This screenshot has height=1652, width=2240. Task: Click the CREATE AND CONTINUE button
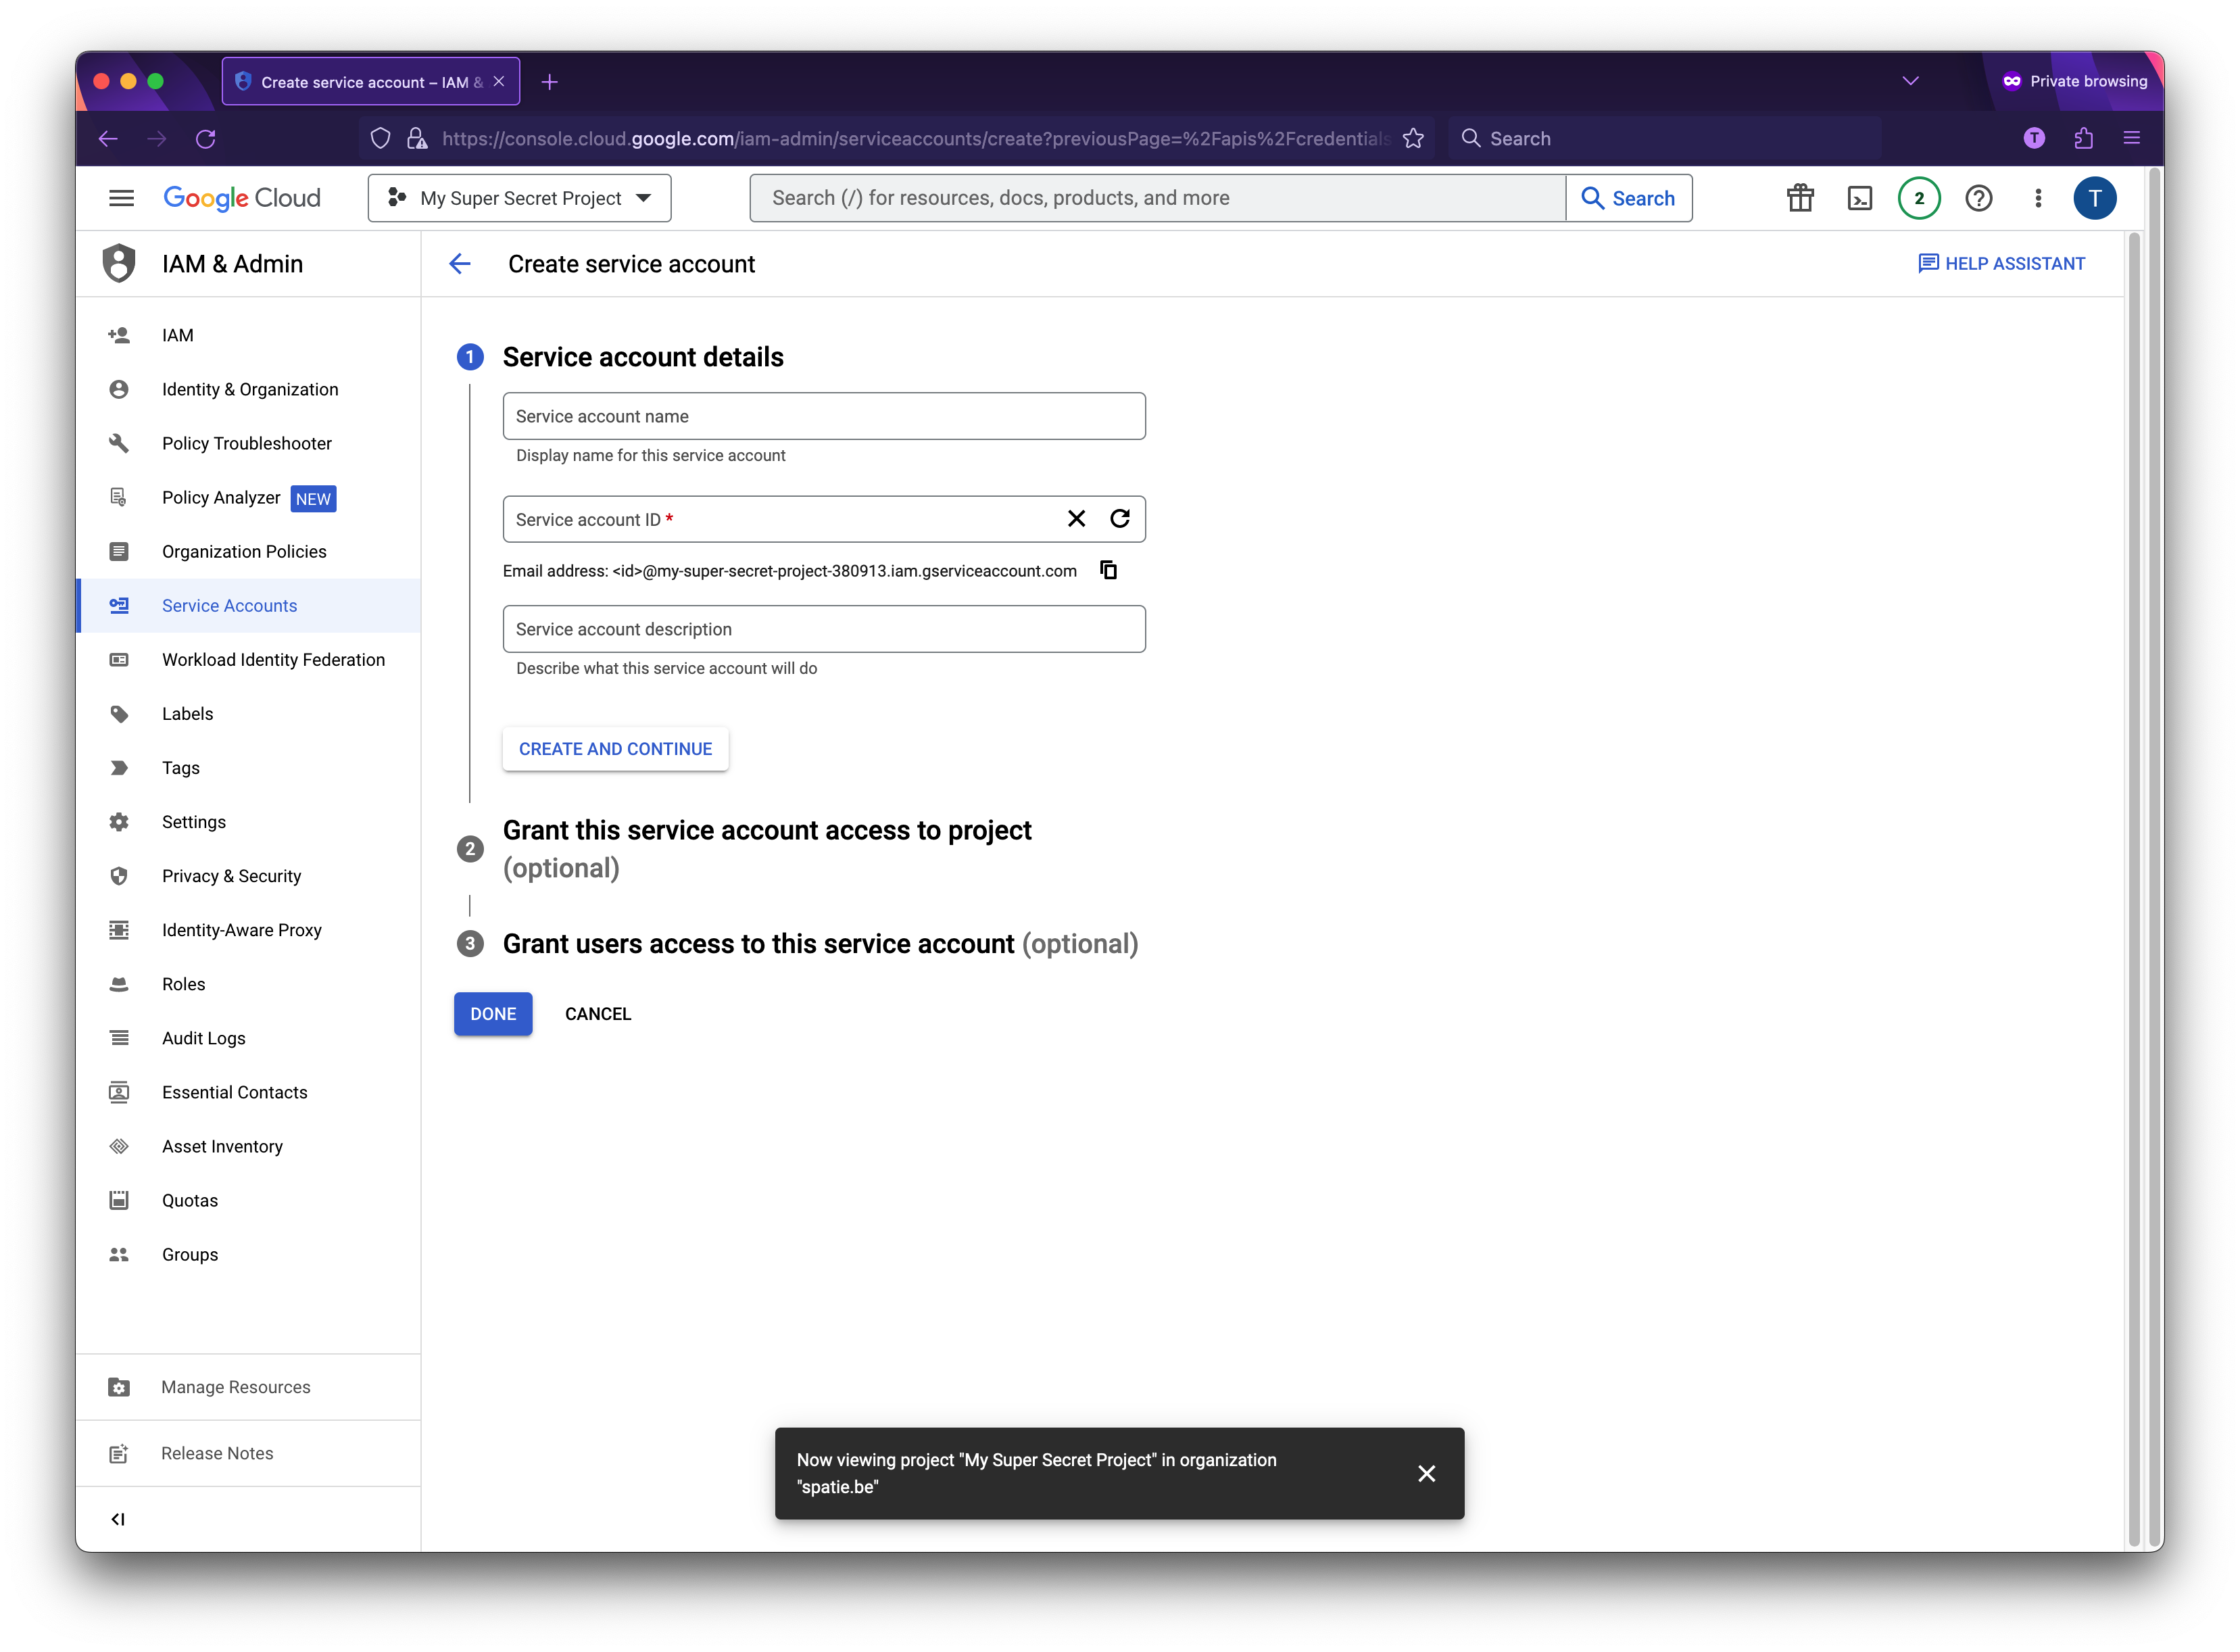[x=615, y=748]
